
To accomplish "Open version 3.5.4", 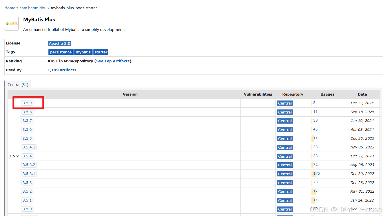I will click(27, 156).
